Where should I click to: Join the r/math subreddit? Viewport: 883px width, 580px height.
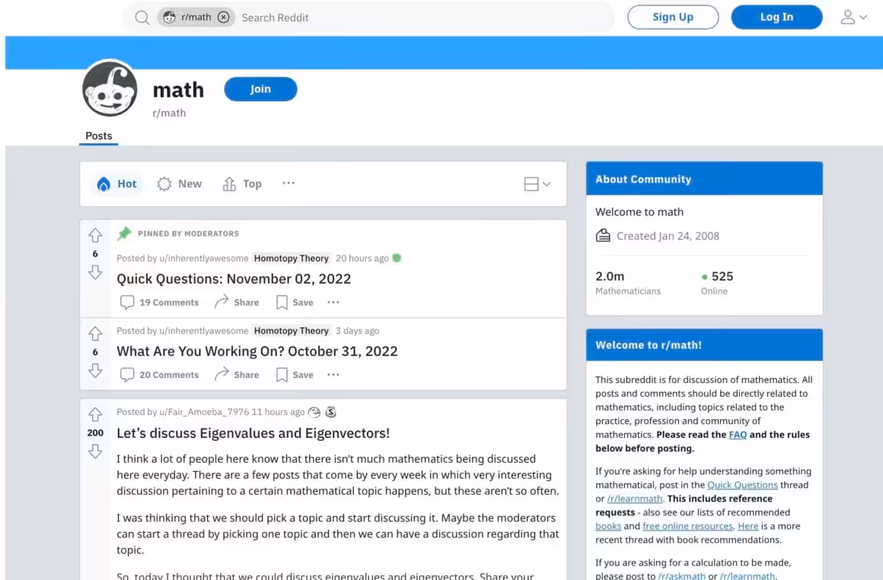click(260, 89)
